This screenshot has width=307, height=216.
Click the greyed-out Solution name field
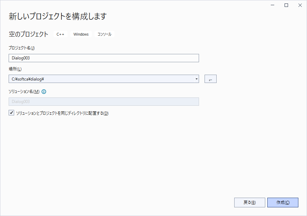[103, 102]
